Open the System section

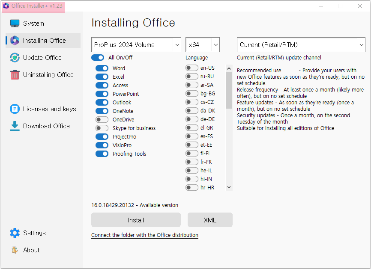click(43, 24)
